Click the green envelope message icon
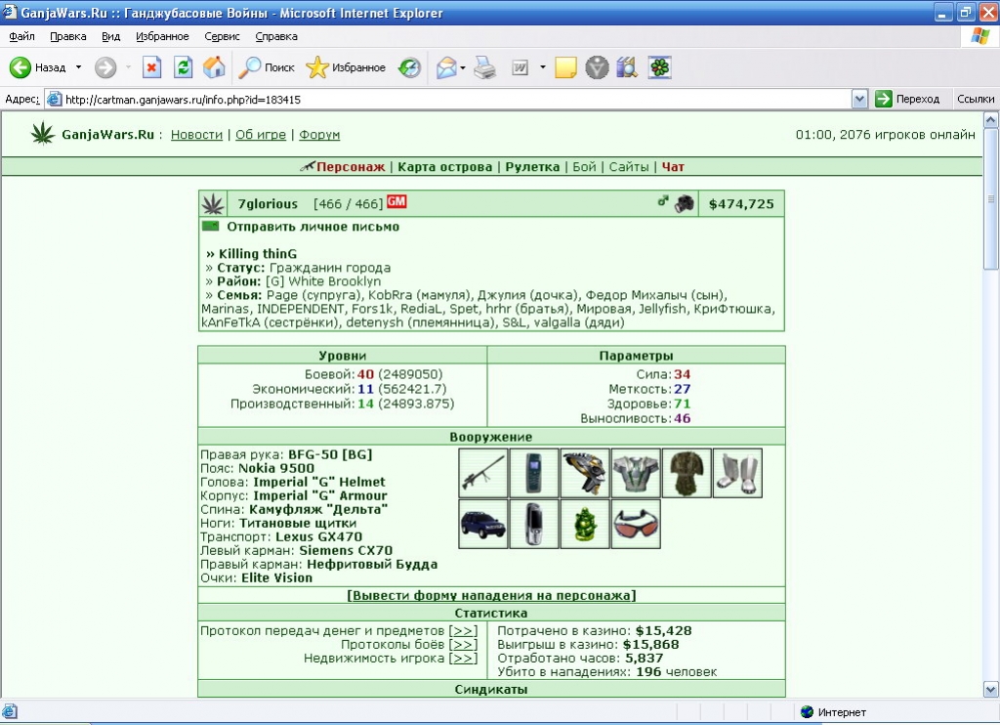This screenshot has height=725, width=1000. [x=211, y=226]
